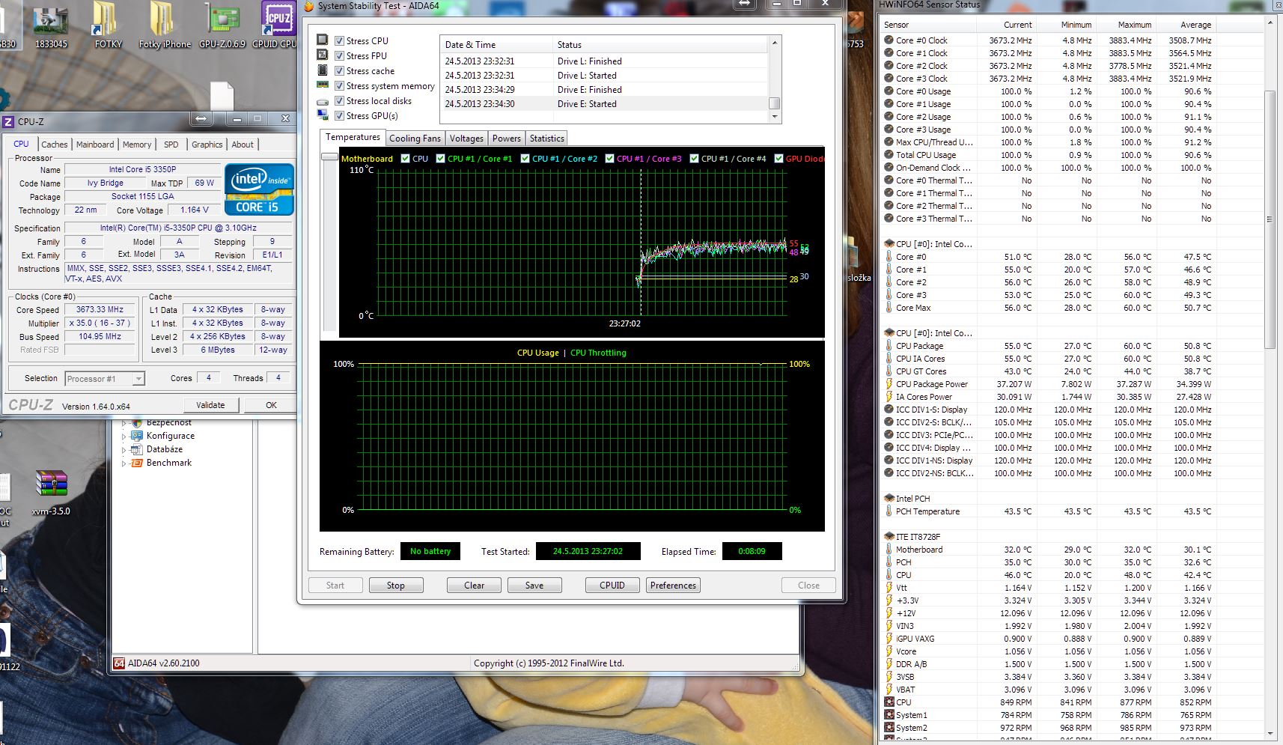Toggle the Stress cache checkbox
The image size is (1283, 745).
click(339, 71)
